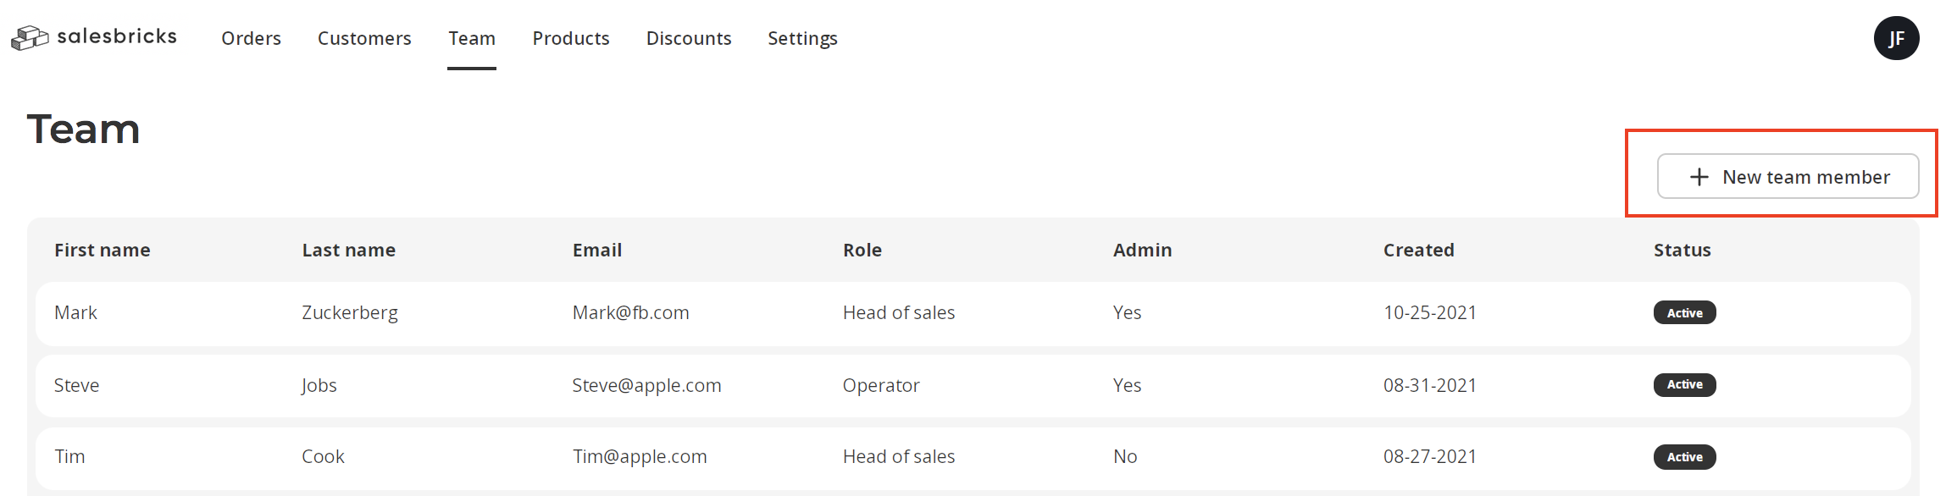Click the First name column header
1957x496 pixels.
[102, 251]
